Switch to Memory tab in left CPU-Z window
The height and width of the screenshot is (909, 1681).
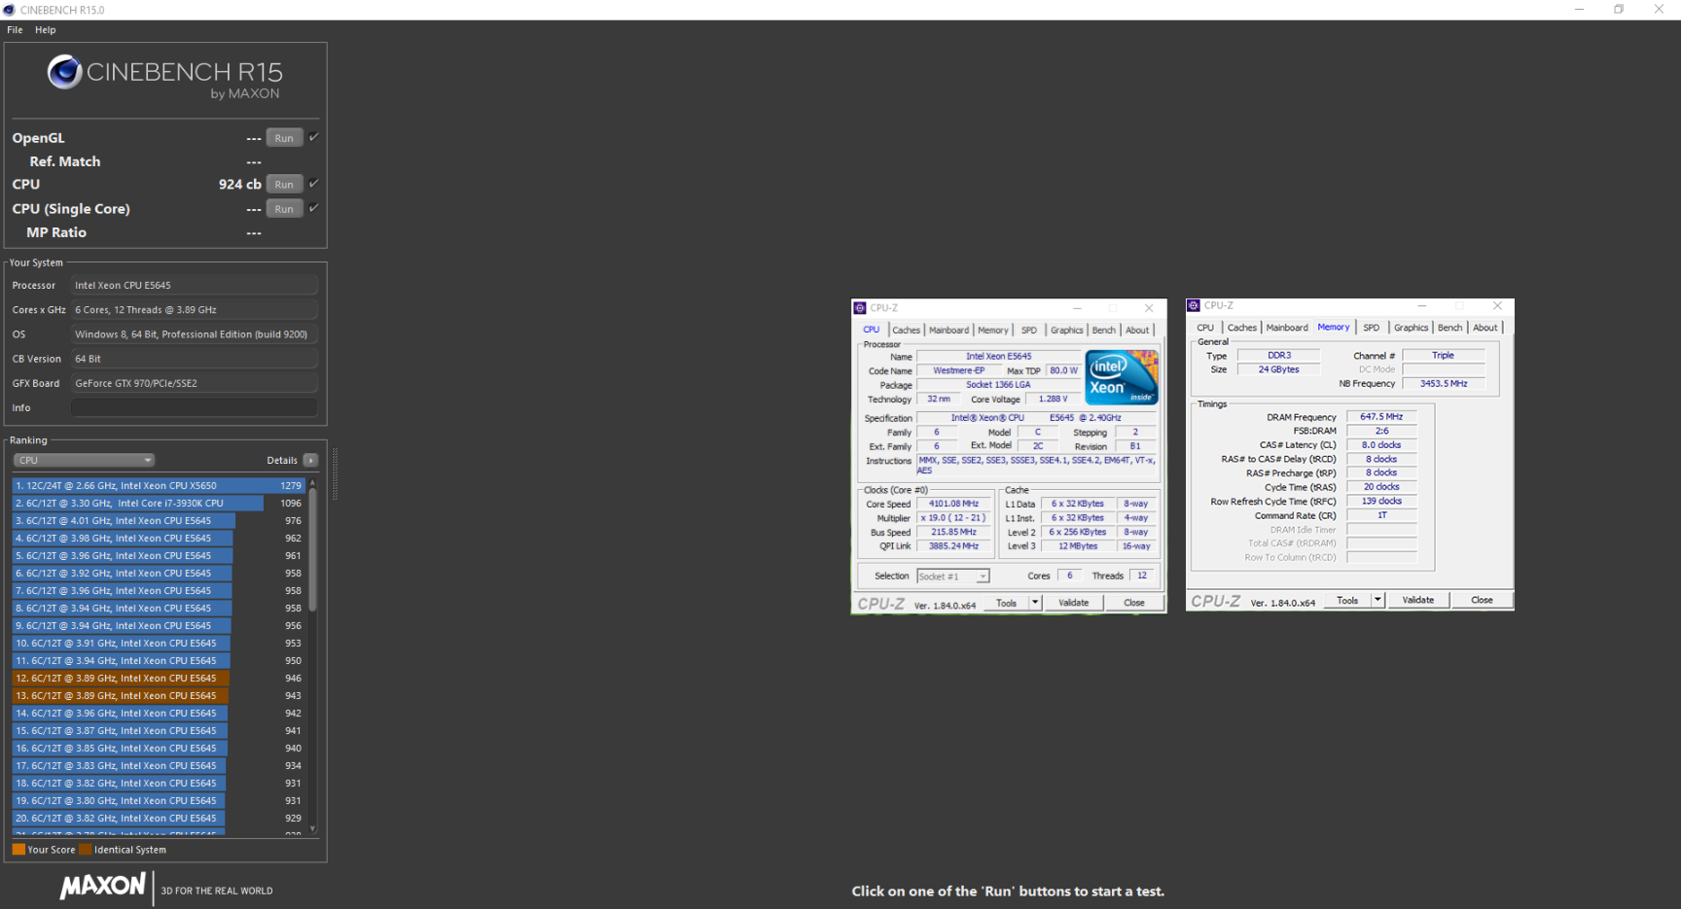tap(993, 331)
